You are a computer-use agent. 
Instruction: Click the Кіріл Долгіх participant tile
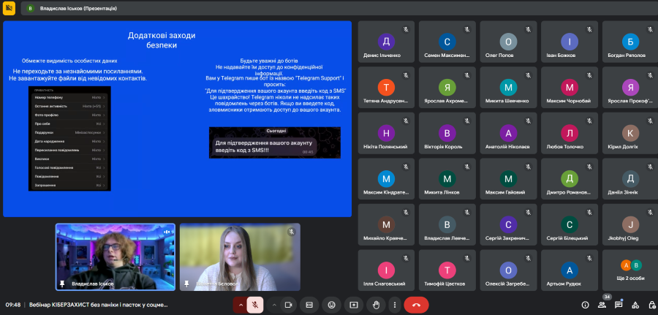point(630,133)
